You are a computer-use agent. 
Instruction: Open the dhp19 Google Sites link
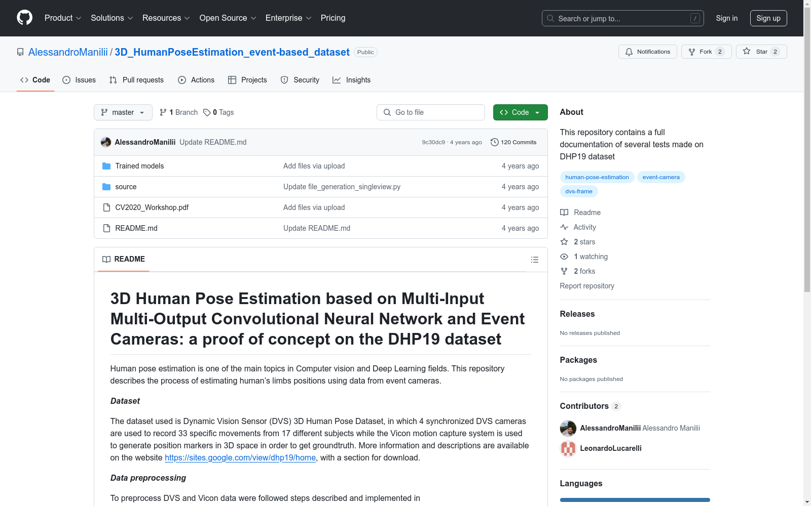[240, 457]
